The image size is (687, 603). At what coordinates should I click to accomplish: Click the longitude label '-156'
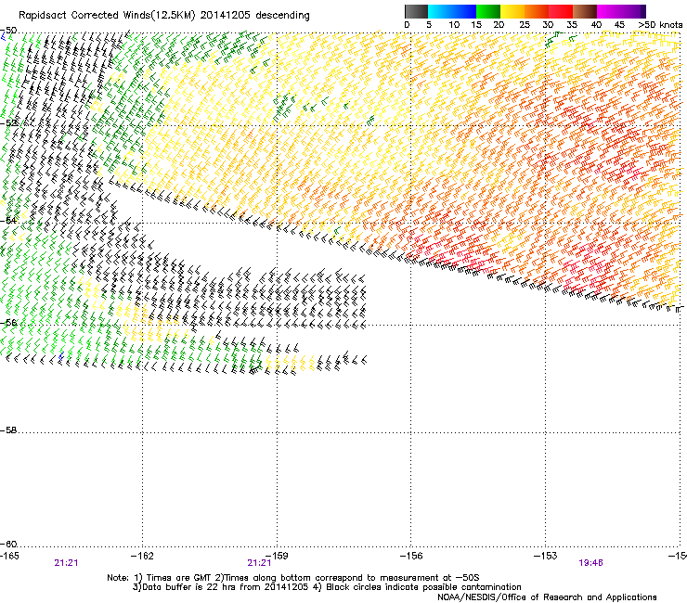[x=411, y=556]
